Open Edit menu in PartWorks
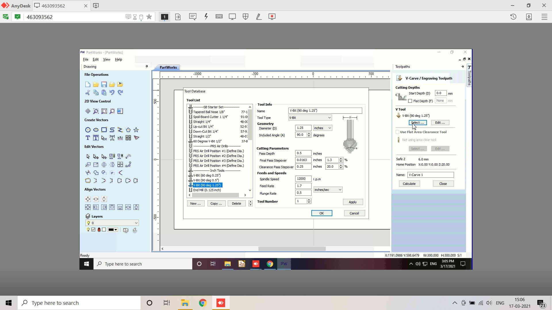 (x=95, y=59)
